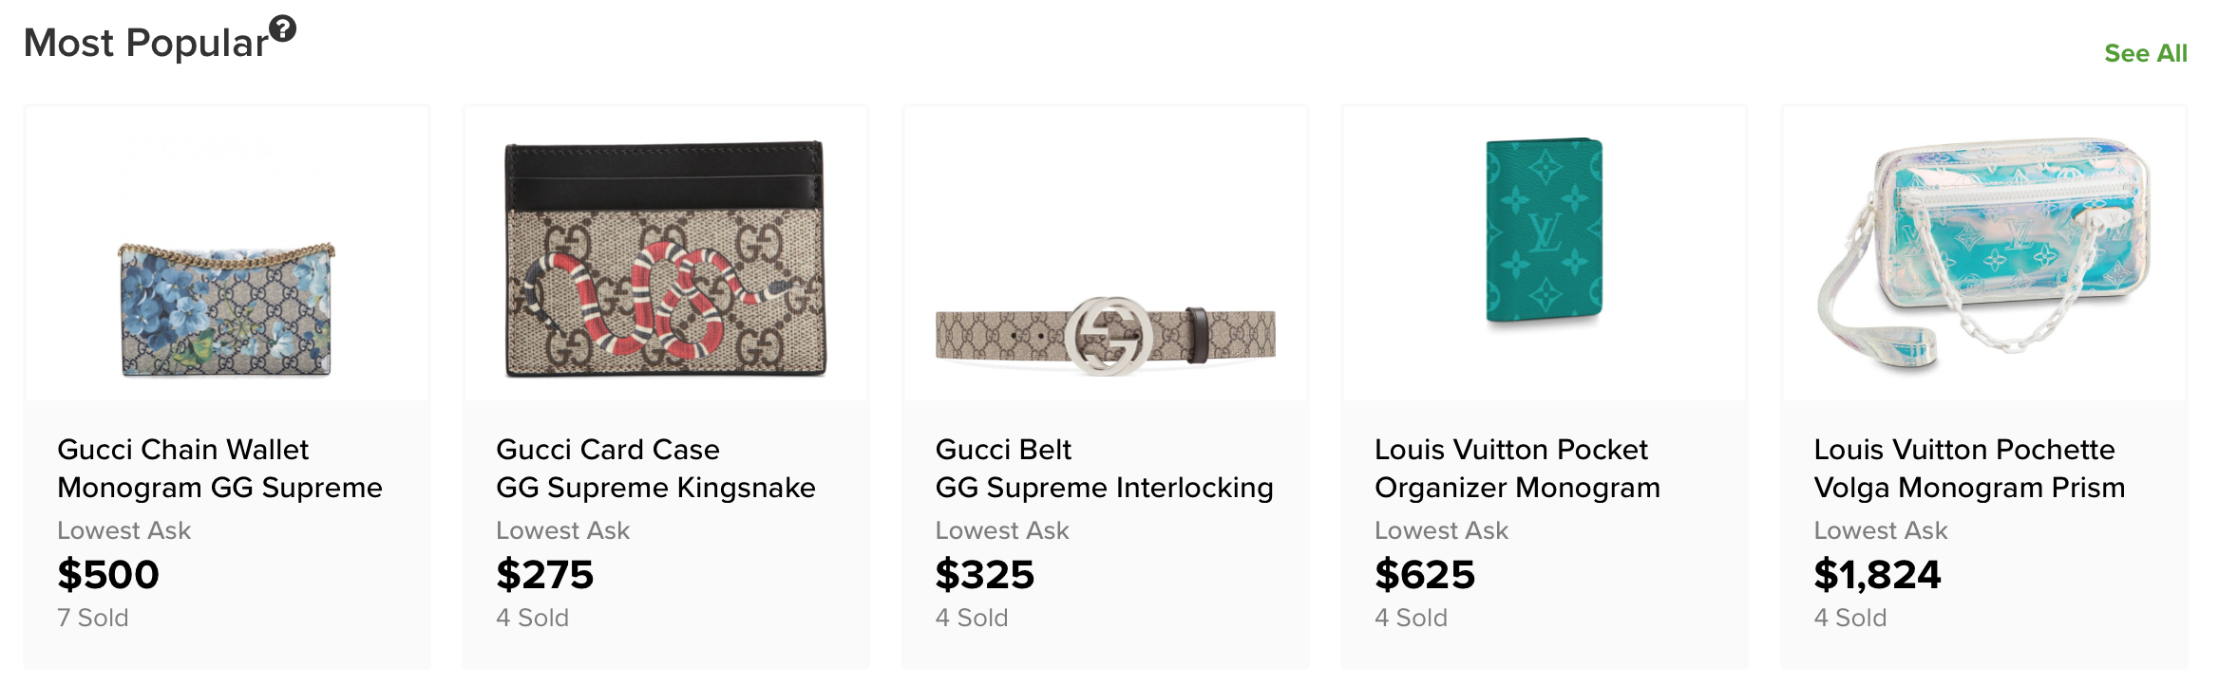This screenshot has width=2219, height=685.
Task: Click the $275 lowest ask price
Action: click(544, 575)
